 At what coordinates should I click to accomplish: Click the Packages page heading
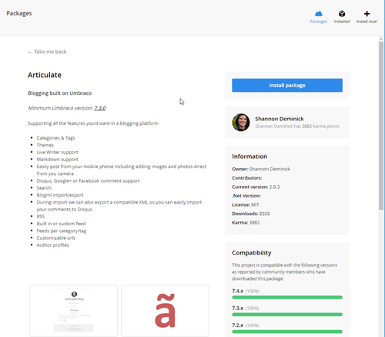(19, 13)
